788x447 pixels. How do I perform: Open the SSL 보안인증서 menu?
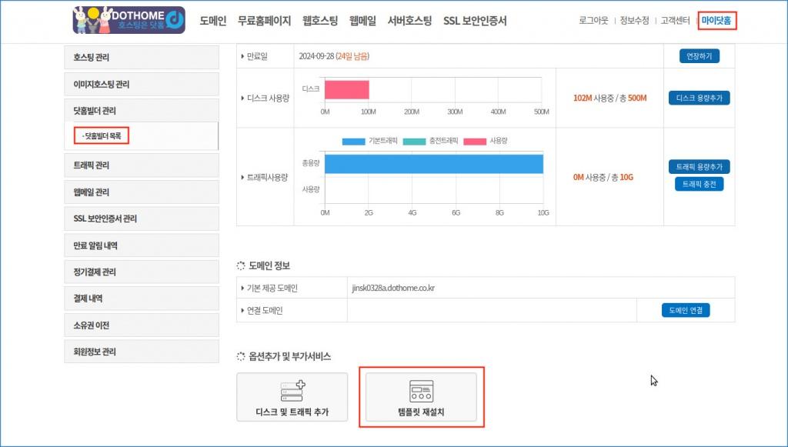coord(475,21)
